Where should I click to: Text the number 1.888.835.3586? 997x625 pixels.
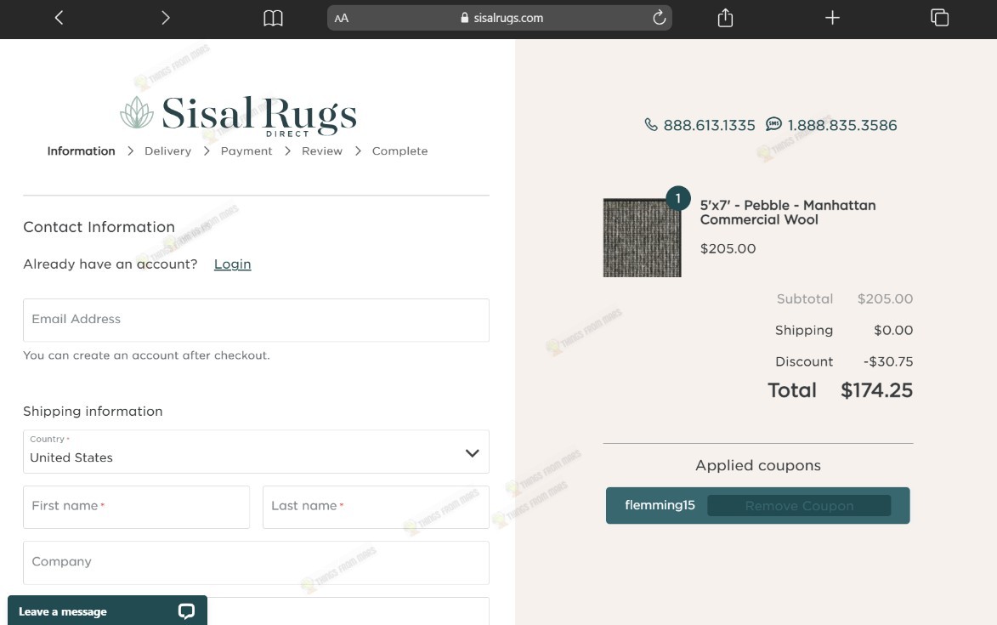pyautogui.click(x=841, y=125)
